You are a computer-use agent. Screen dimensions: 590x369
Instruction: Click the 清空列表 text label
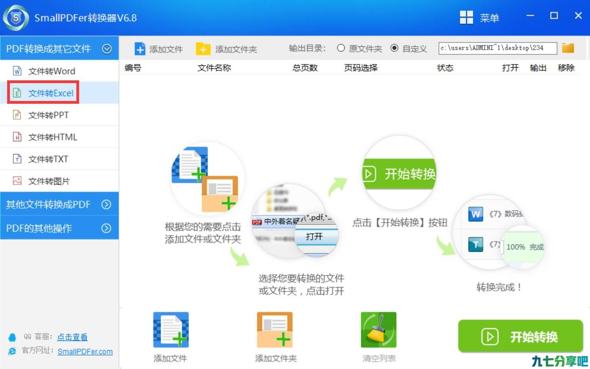tap(379, 358)
